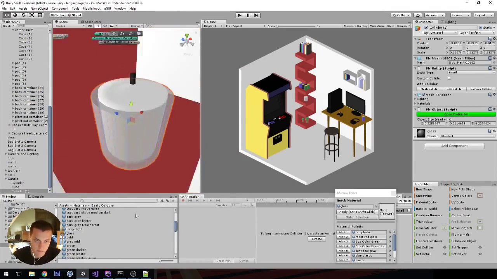The width and height of the screenshot is (497, 279).
Task: Click Open ProBuilder button
Action: coord(456,114)
